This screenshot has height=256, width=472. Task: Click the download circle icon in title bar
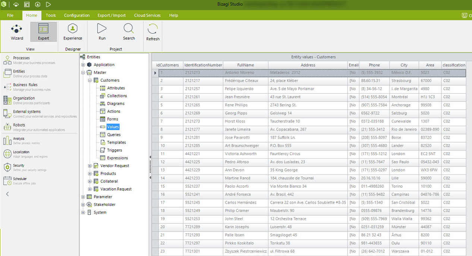point(38,4)
